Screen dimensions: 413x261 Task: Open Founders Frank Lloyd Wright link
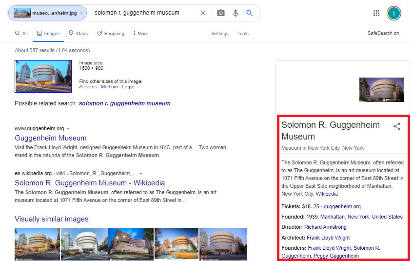click(329, 248)
